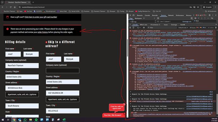Open the All Bookmarks folder
The width and height of the screenshot is (218, 122).
click(x=211, y=11)
